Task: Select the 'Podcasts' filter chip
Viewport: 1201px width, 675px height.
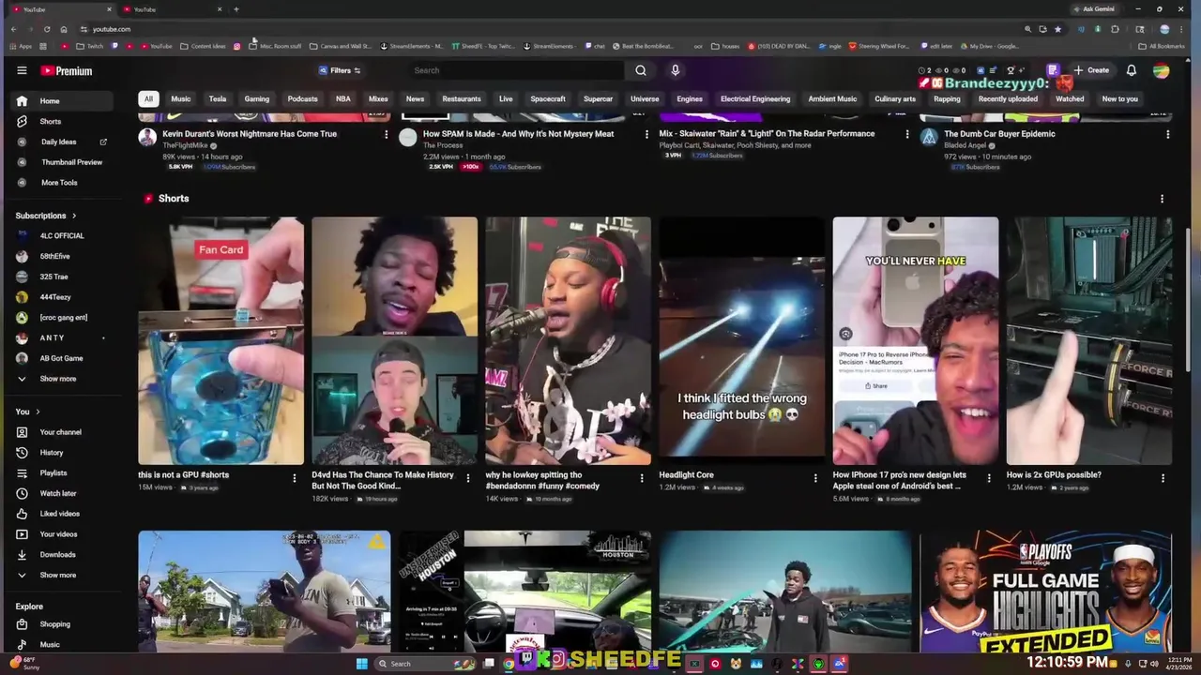Action: point(302,98)
